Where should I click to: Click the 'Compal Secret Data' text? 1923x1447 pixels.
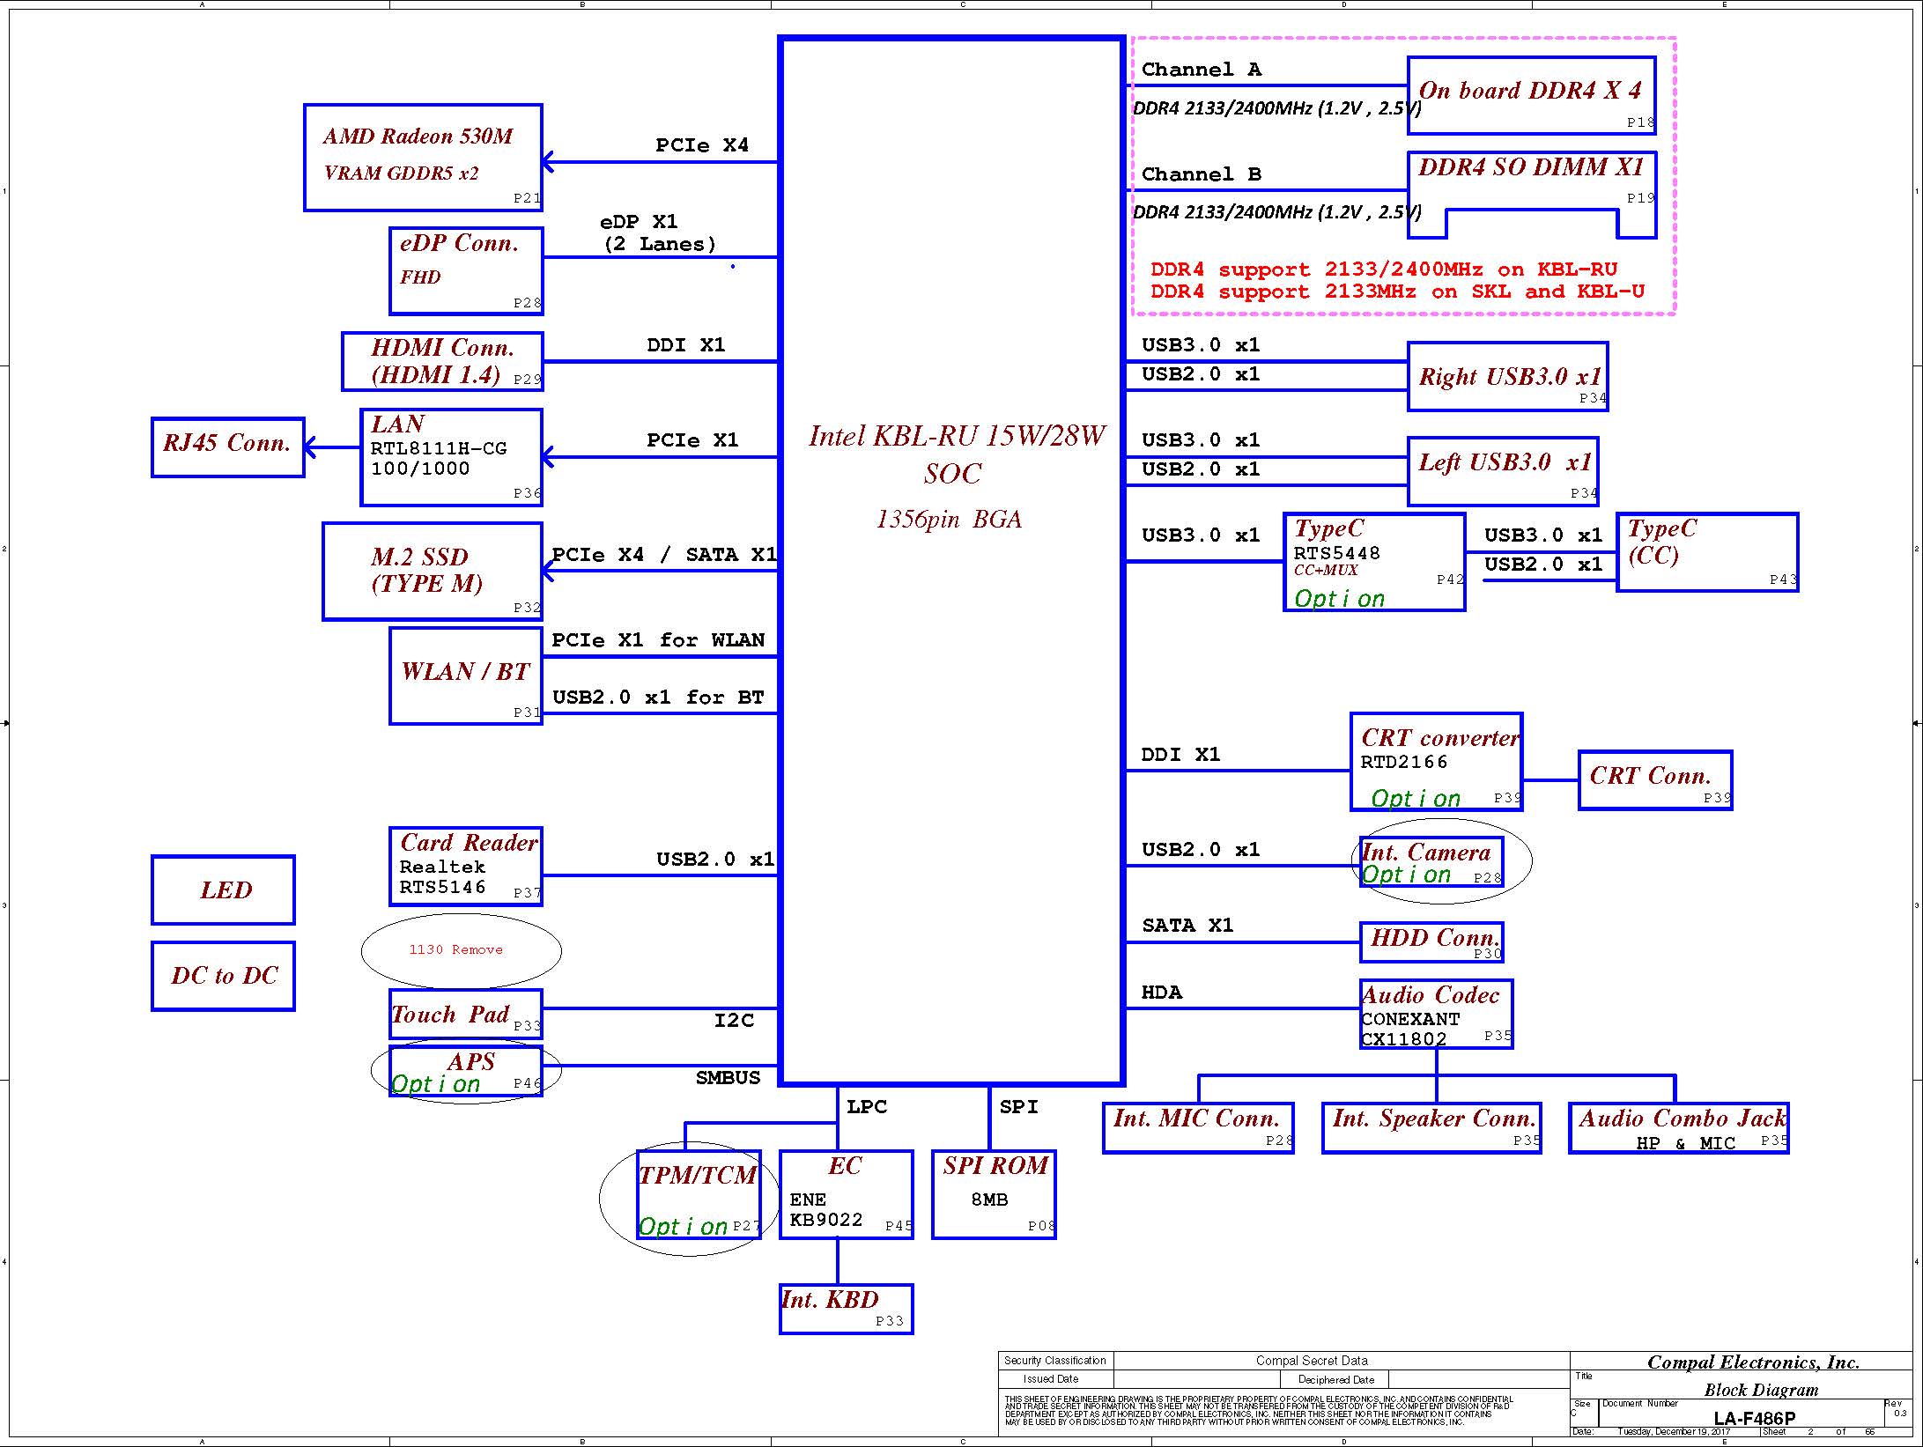click(x=1312, y=1361)
